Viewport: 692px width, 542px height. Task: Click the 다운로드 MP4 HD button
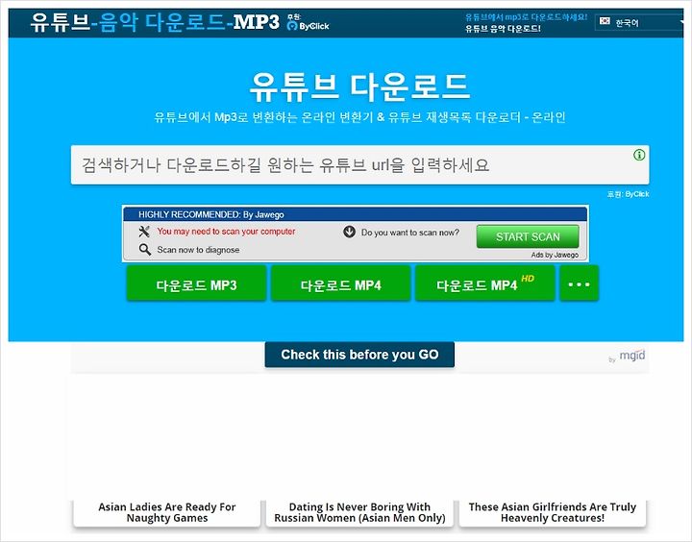[485, 284]
